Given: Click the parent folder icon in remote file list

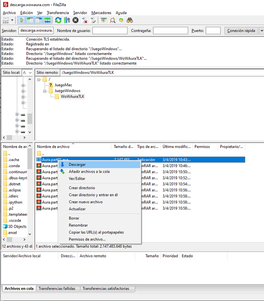Looking at the screenshot, I should click(39, 154).
